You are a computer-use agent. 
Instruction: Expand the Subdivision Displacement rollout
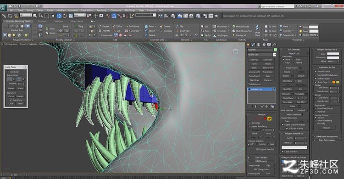click(327, 137)
